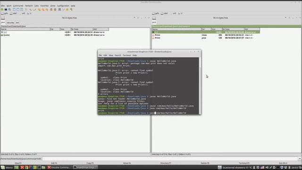
Task: Click the Exit Alt+X button
Action: pyautogui.click(x=283, y=163)
